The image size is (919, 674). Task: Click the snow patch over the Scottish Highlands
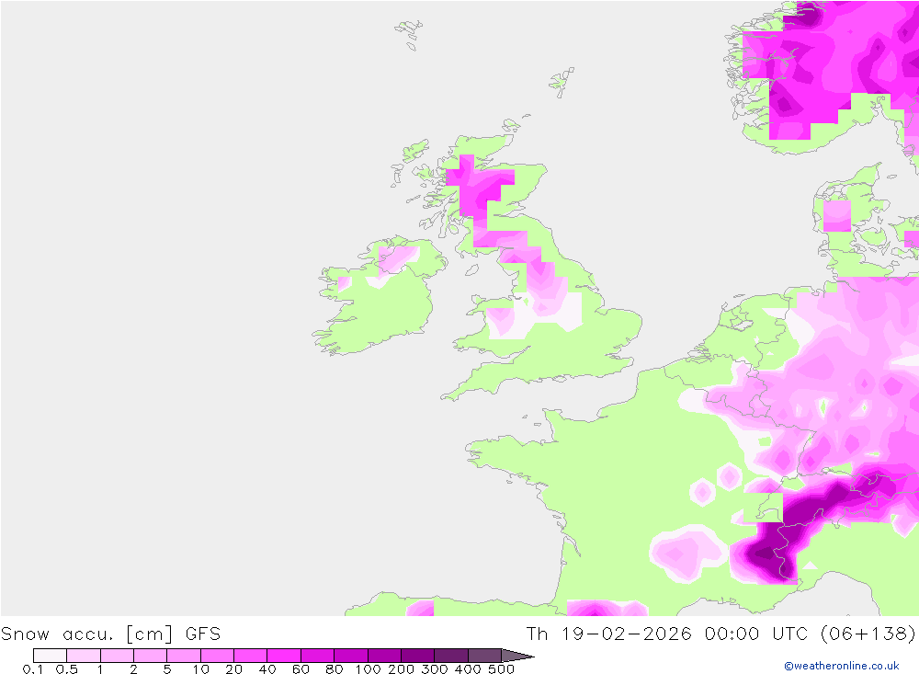coord(478,188)
